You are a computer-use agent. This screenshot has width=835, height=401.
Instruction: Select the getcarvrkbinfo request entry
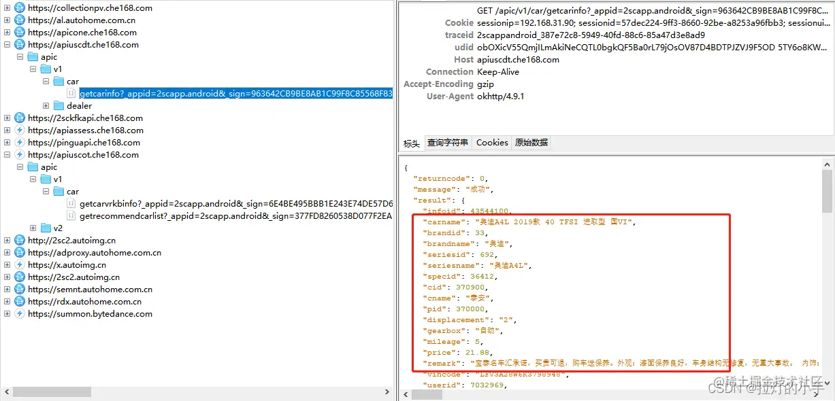pyautogui.click(x=236, y=204)
